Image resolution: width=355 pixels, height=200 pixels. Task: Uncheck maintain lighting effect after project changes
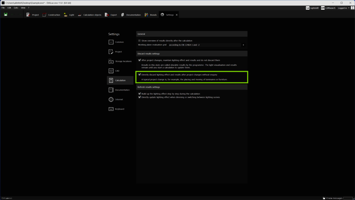click(139, 60)
